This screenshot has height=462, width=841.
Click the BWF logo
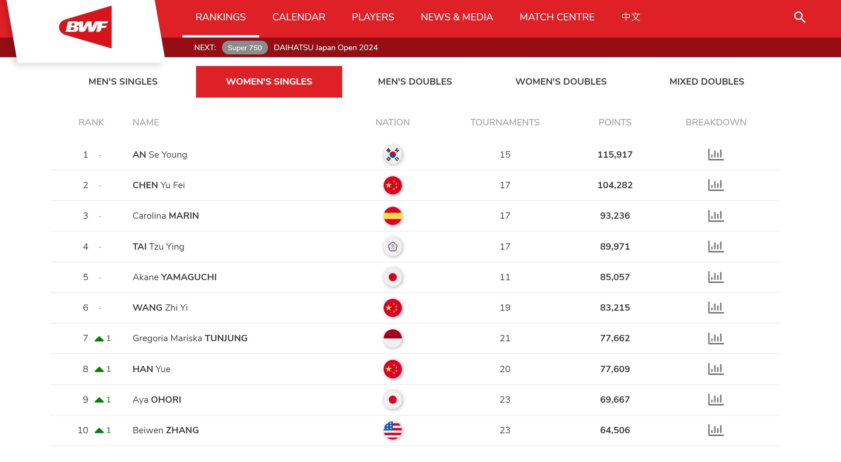86,27
